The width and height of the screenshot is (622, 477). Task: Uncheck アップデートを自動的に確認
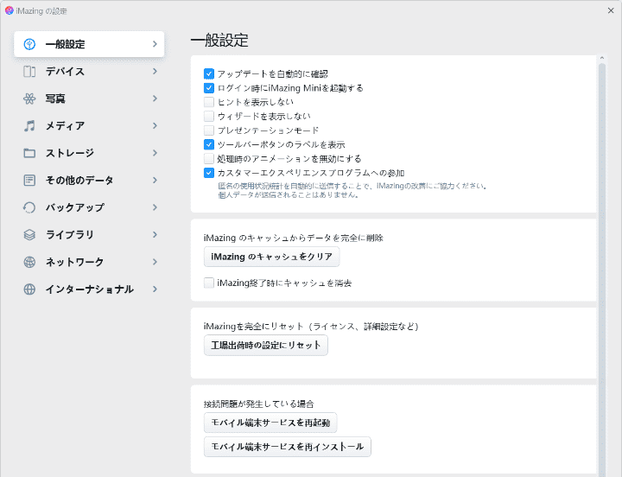pos(209,73)
